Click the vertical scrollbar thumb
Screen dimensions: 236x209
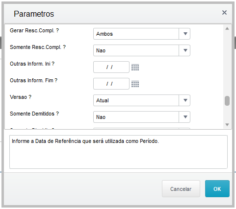click(227, 101)
